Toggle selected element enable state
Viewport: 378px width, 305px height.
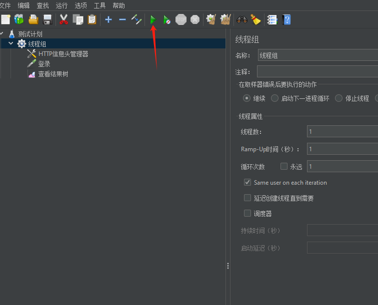(136, 19)
